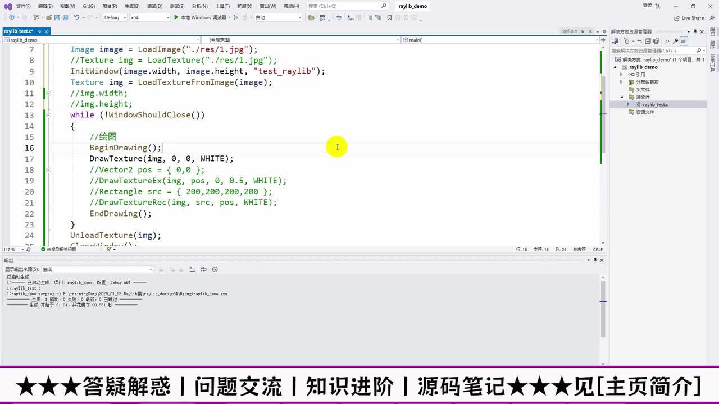Close the 输出 output panel
Viewport: 719px width, 404px height.
click(602, 260)
